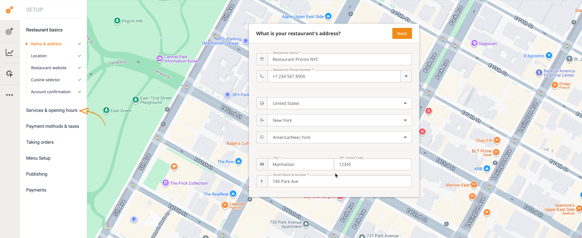Open the three-dots more menu
This screenshot has height=238, width=582.
pyautogui.click(x=9, y=95)
